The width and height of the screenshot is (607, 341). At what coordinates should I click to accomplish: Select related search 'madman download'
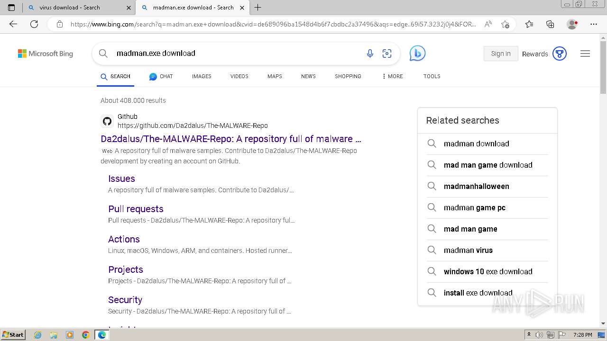point(487,144)
